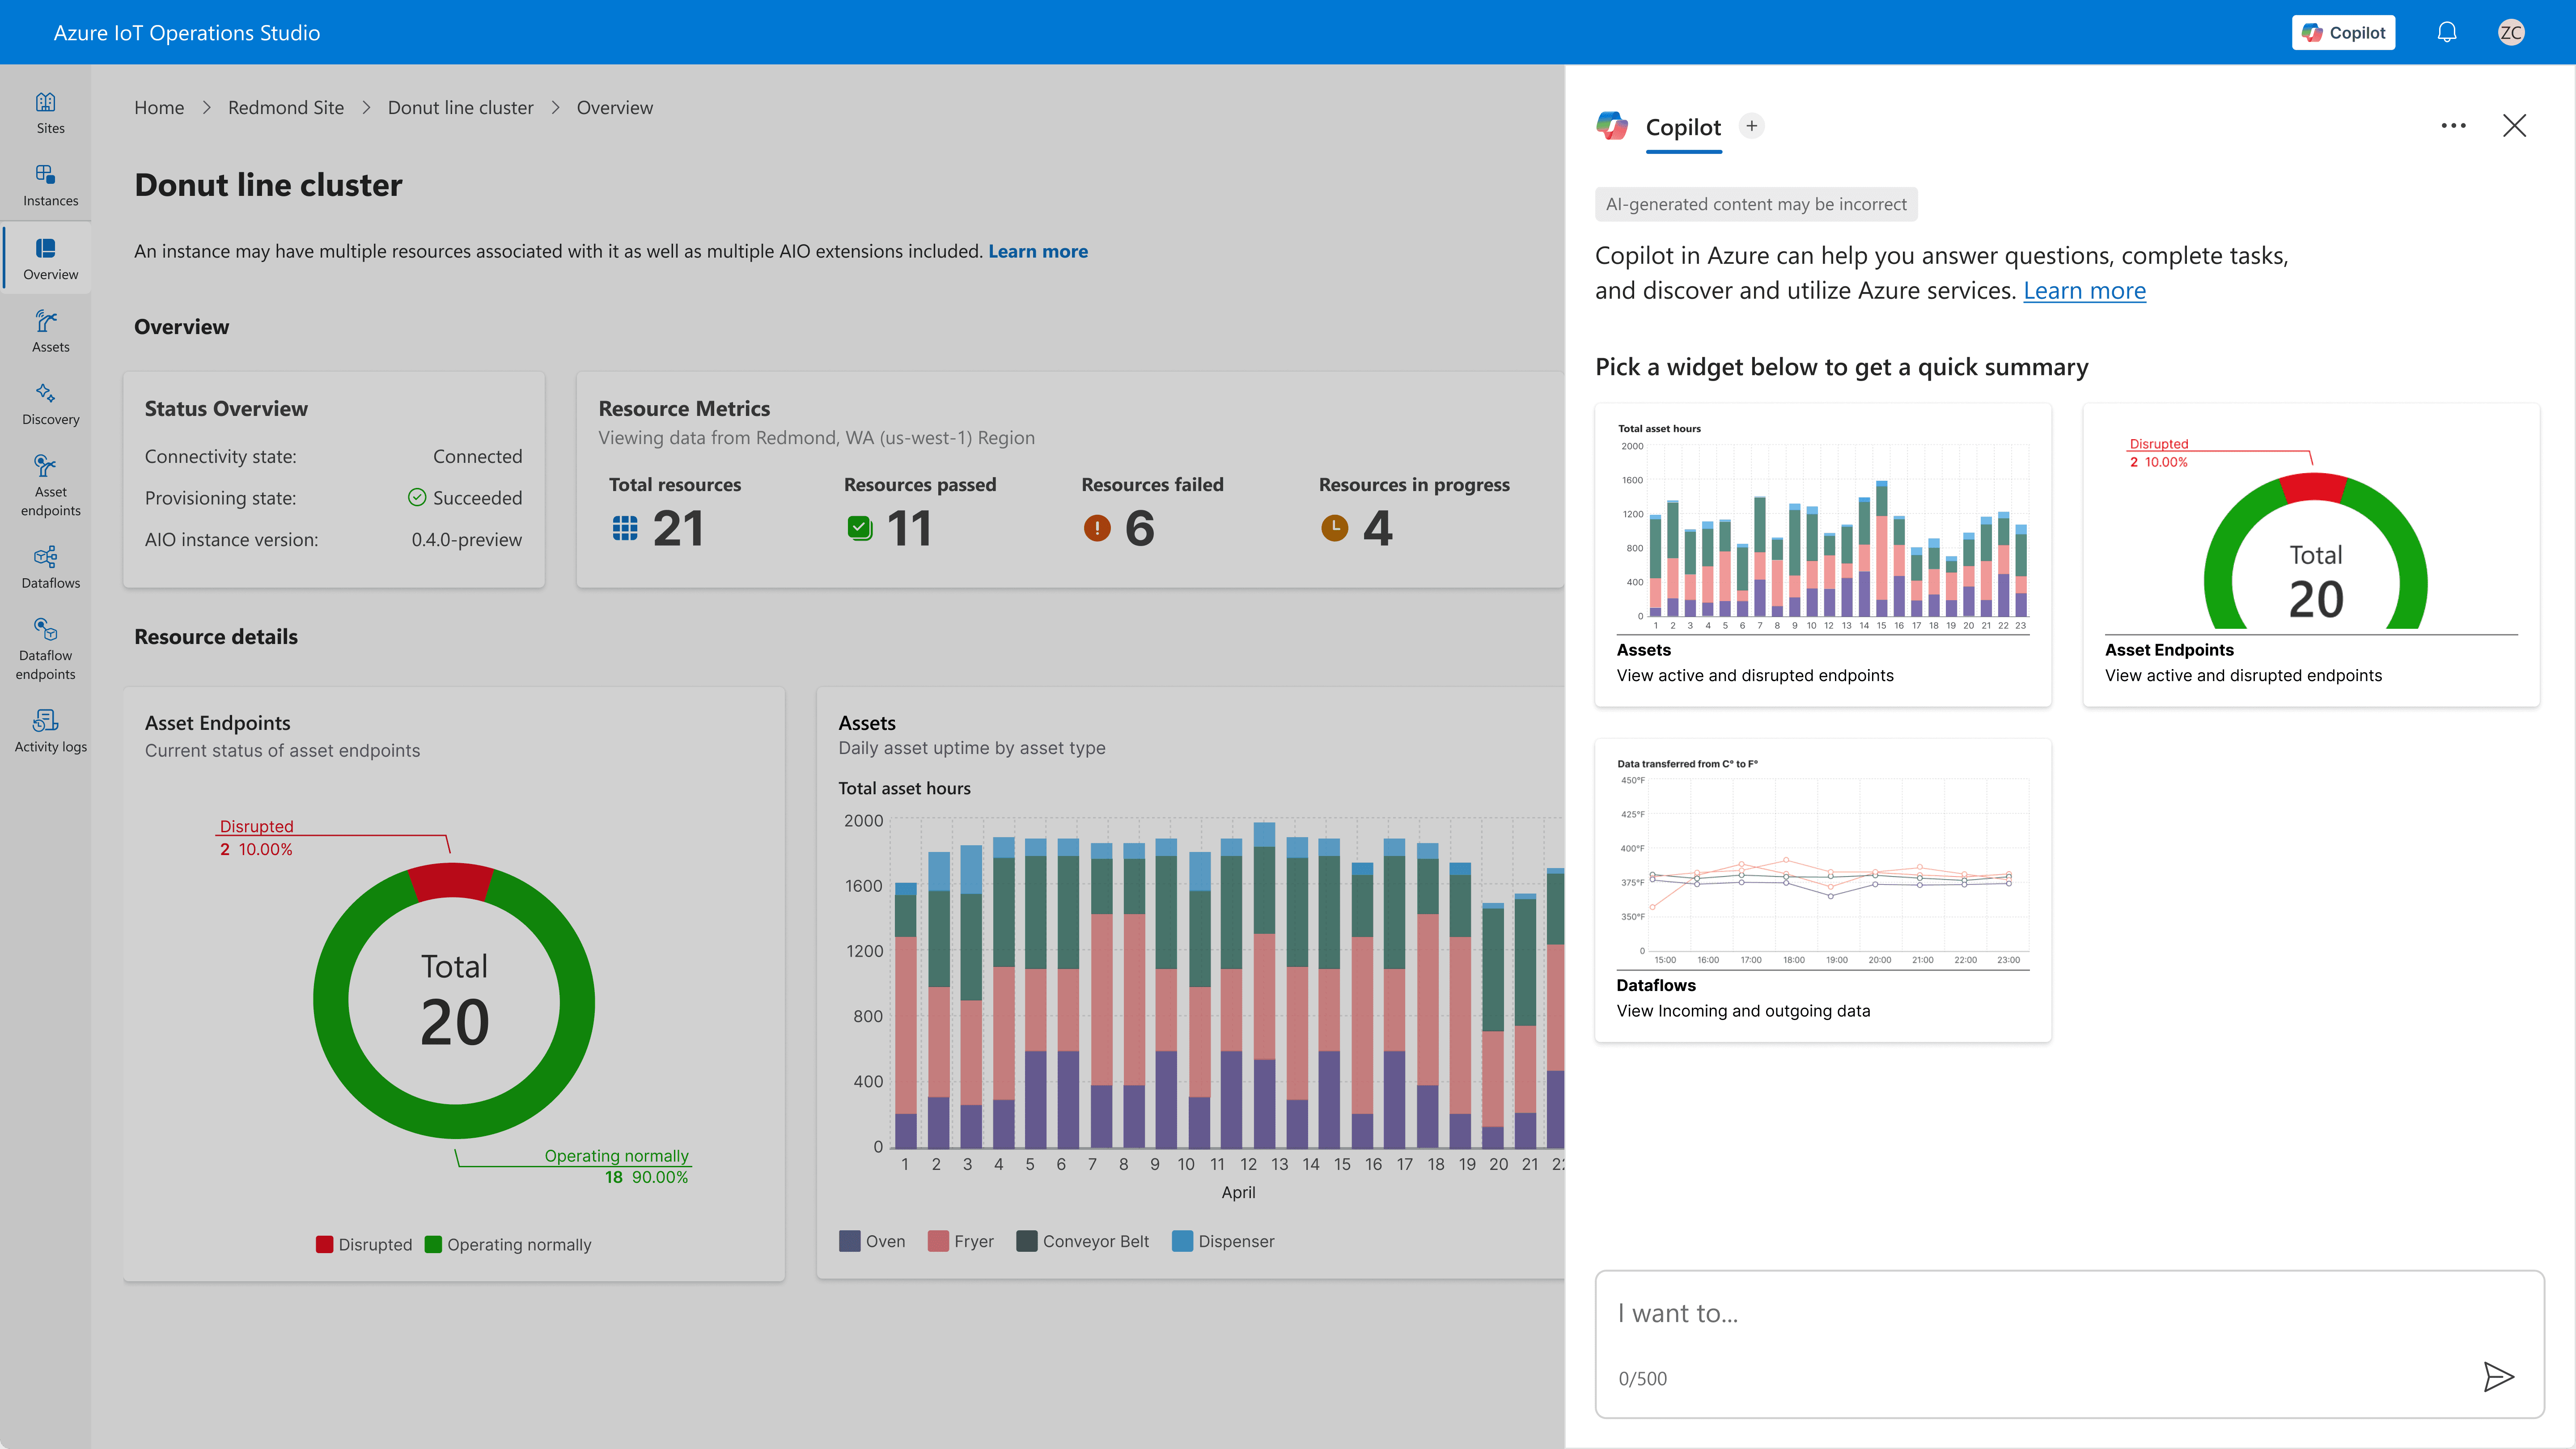Toggle the Fryer legend swatch
The image size is (2576, 1449).
point(938,1241)
